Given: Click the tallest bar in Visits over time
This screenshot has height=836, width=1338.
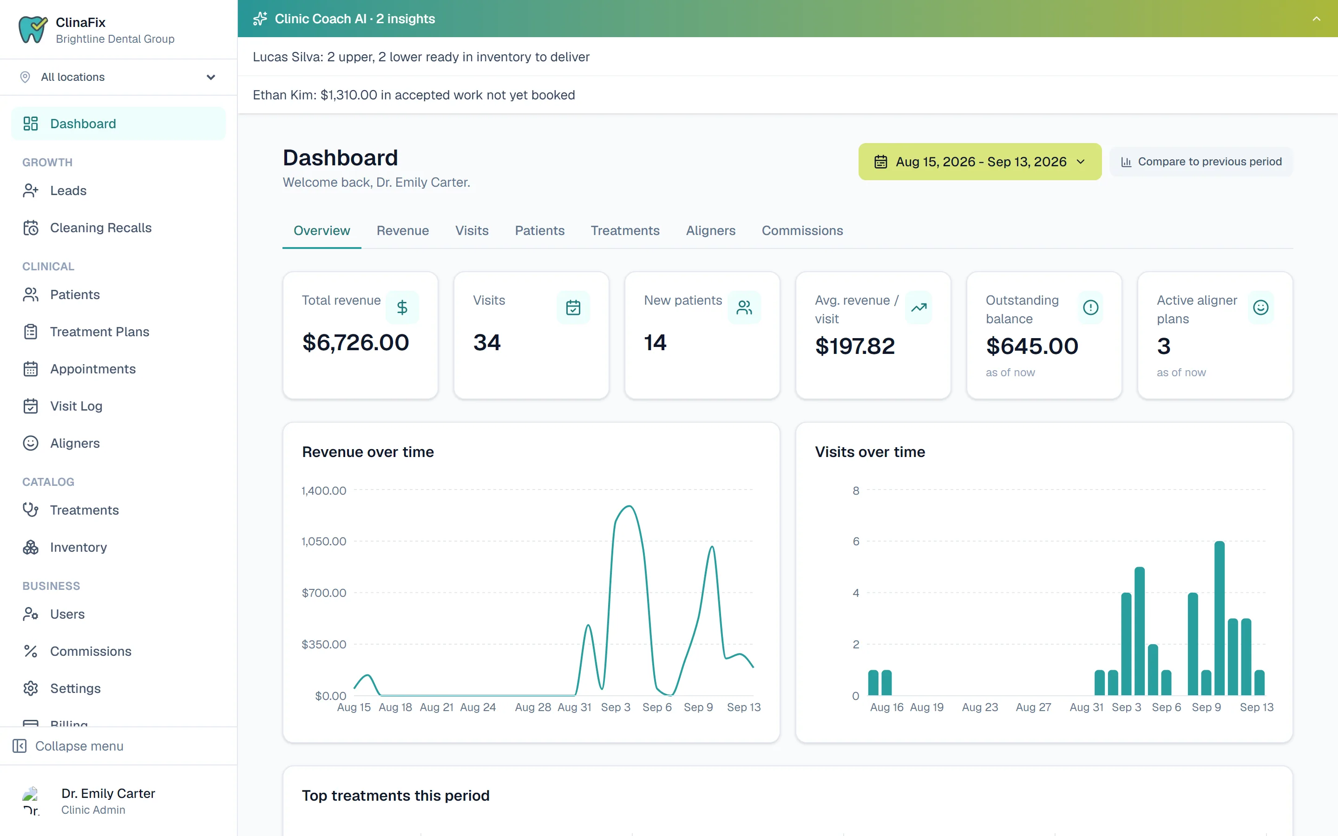Looking at the screenshot, I should (x=1219, y=618).
